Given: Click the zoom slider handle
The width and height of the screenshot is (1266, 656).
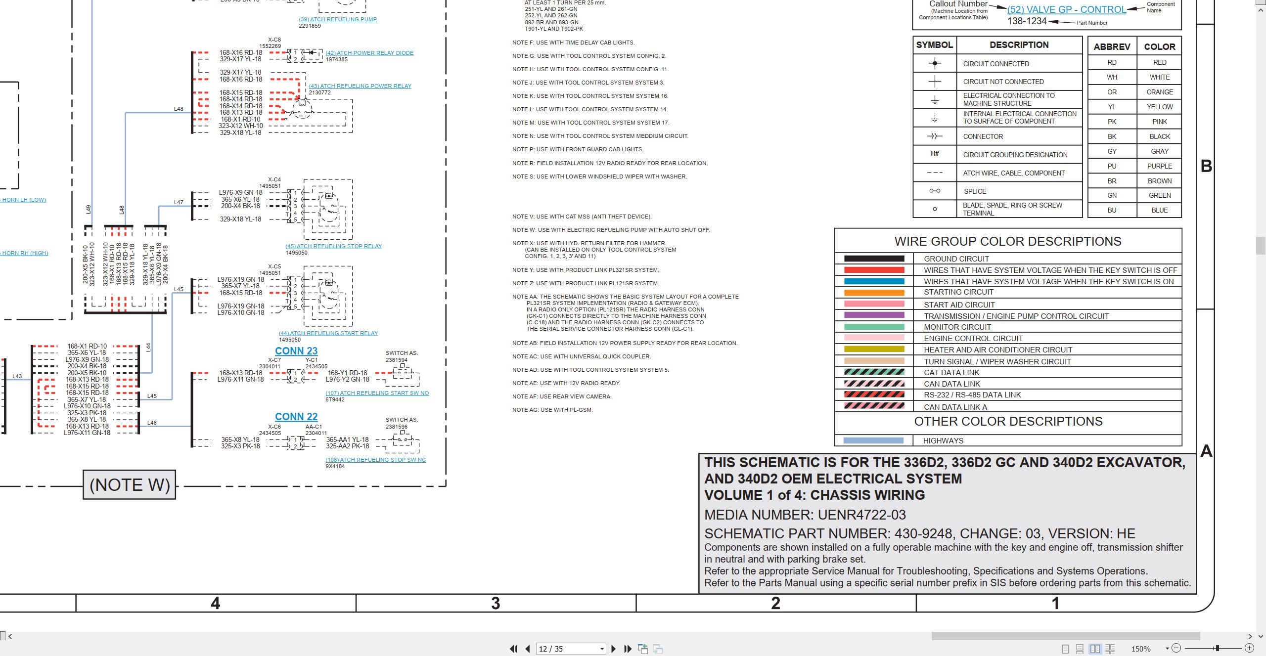Looking at the screenshot, I should 1217,648.
